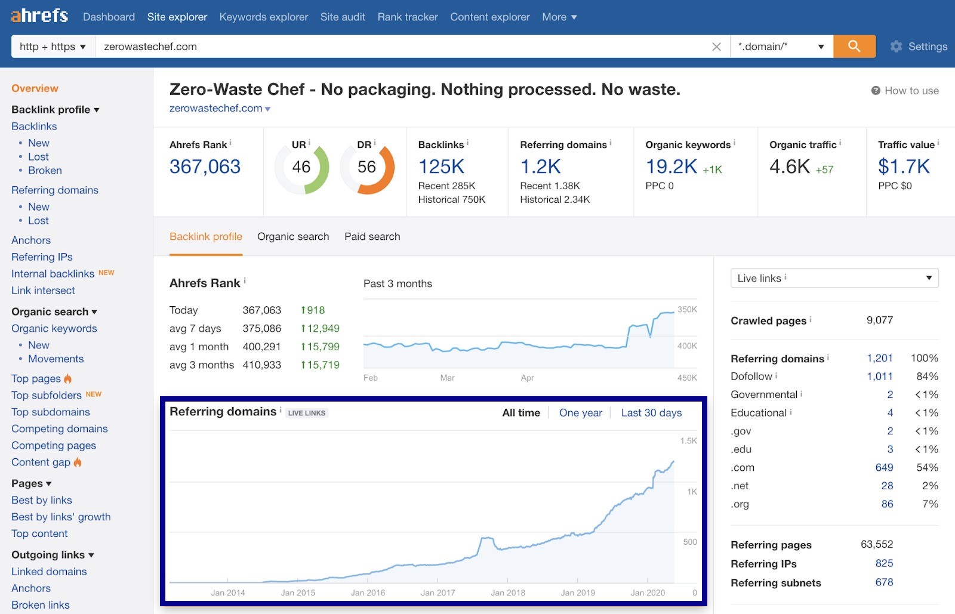Switch to the Paid search tab
The image size is (955, 614).
[x=372, y=236]
